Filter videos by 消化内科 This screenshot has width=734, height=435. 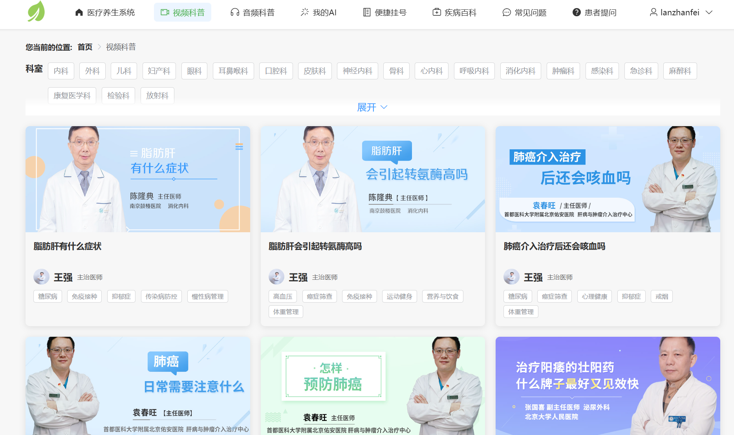click(521, 71)
